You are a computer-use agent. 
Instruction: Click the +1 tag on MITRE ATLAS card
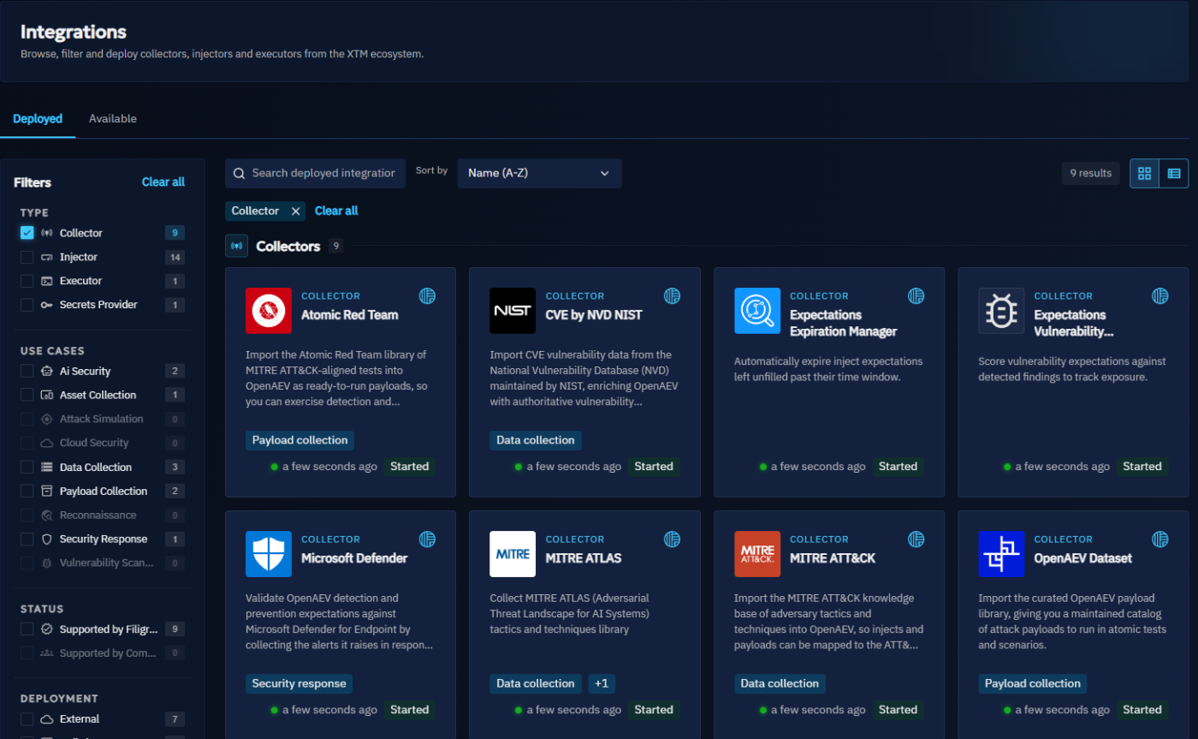pos(602,683)
